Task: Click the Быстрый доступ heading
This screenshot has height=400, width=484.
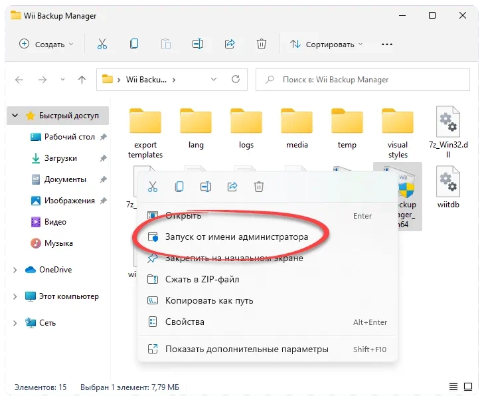Action: [68, 116]
